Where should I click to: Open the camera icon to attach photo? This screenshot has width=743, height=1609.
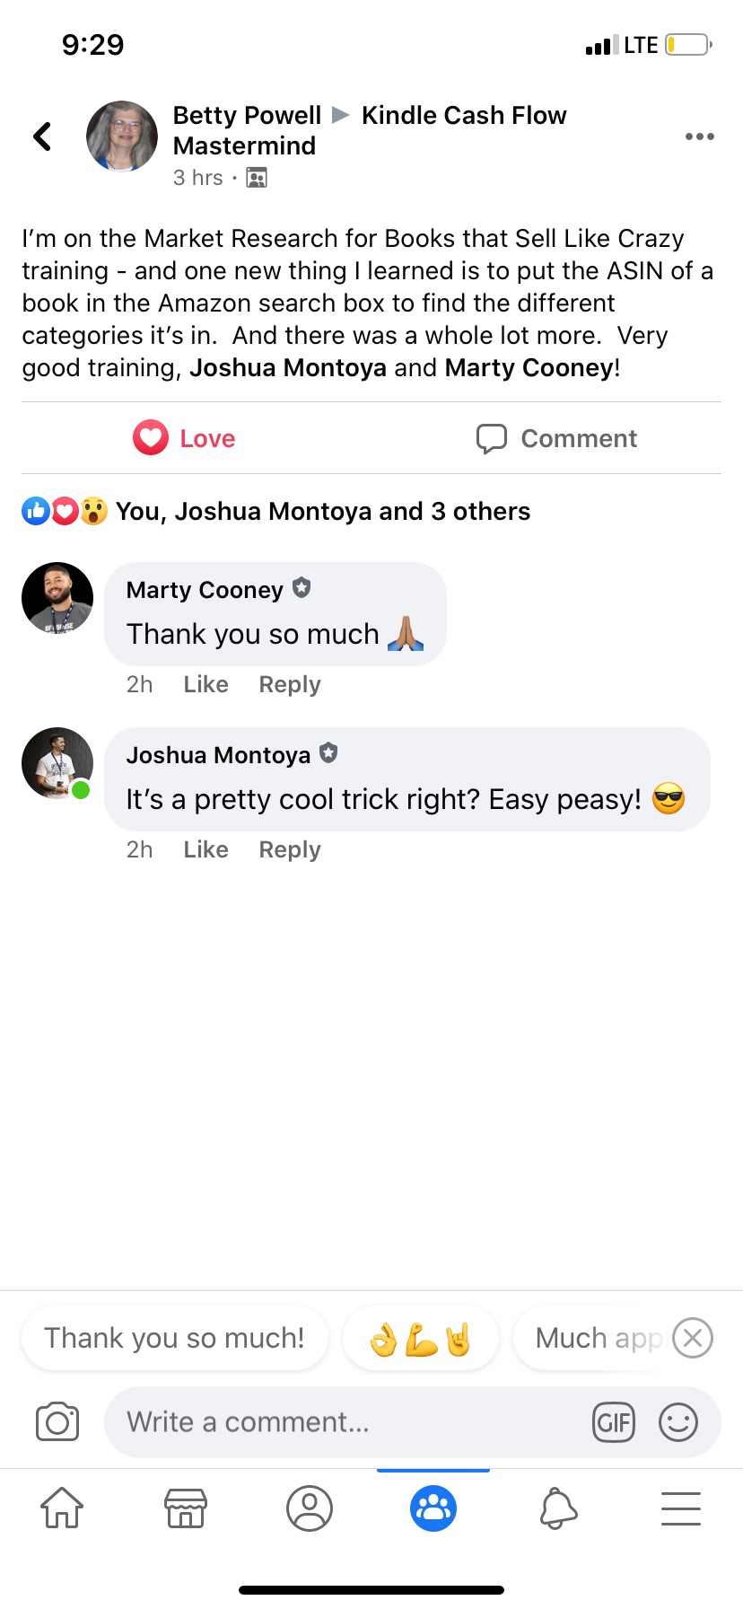tap(57, 1422)
